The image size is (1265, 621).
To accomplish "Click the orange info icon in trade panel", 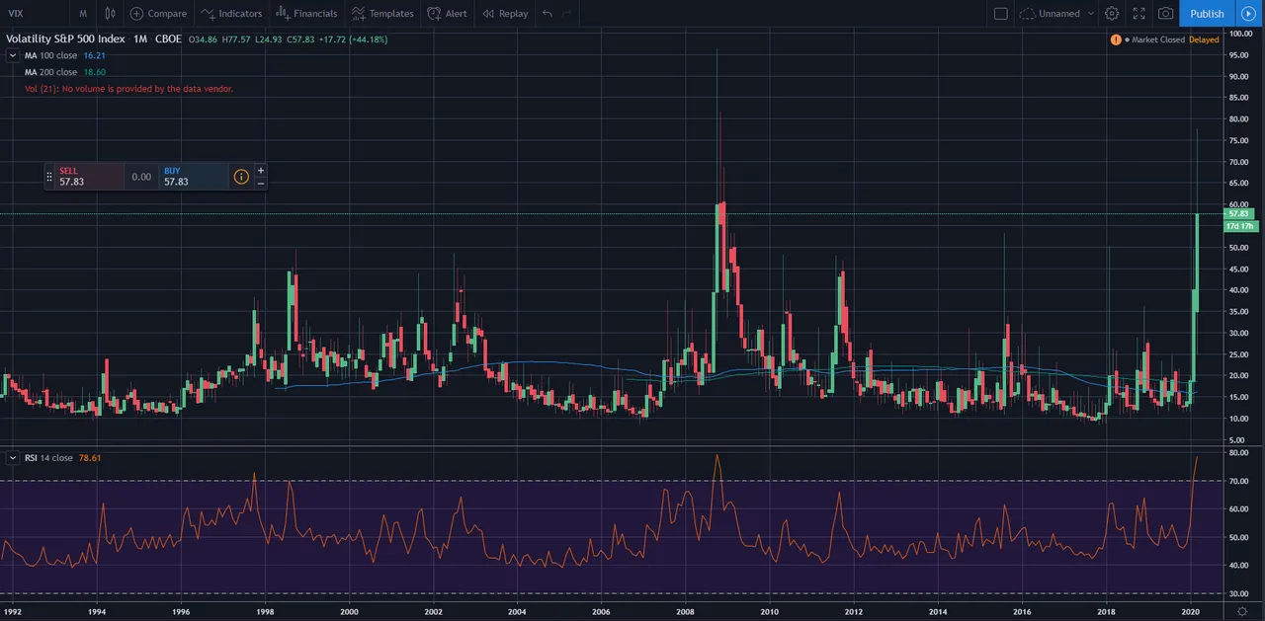I will 241,177.
